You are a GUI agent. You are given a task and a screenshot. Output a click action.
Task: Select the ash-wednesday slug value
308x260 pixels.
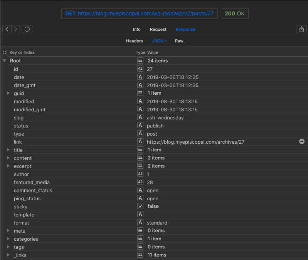pyautogui.click(x=165, y=117)
